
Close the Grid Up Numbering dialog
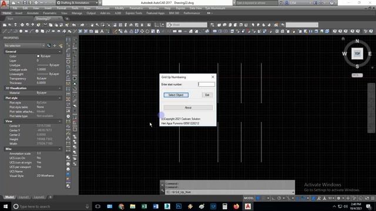coord(213,77)
